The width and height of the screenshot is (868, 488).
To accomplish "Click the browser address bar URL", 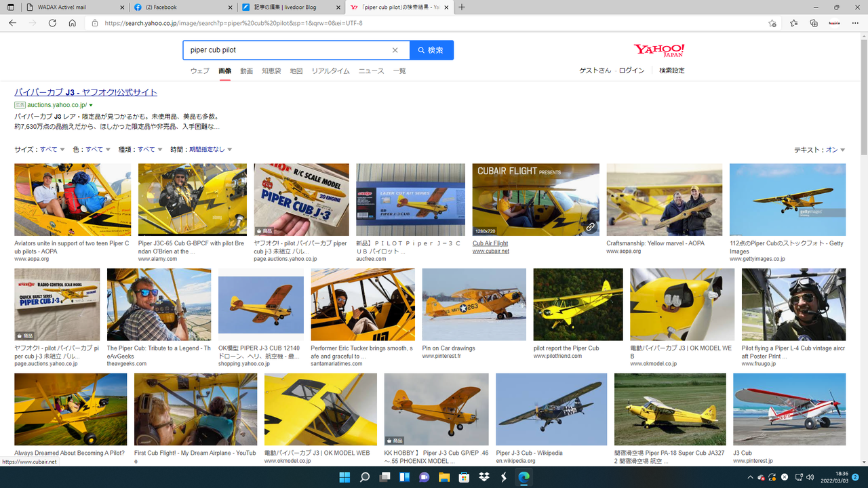I will point(234,23).
